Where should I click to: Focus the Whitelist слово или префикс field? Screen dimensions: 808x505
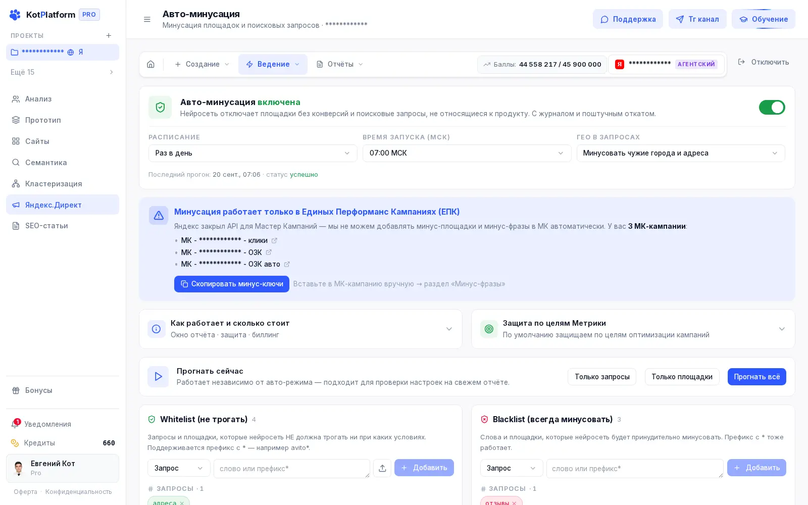292,469
